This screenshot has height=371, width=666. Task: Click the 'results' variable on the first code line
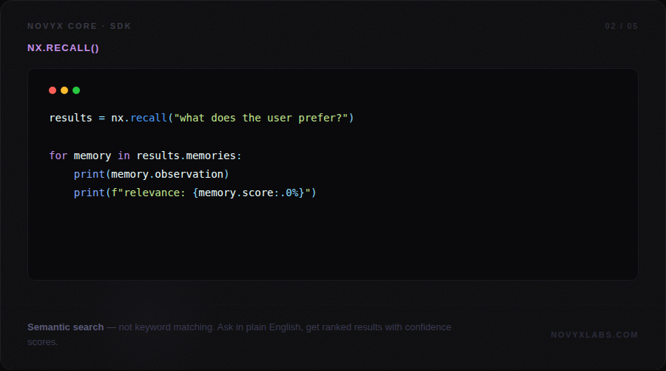[x=70, y=118]
